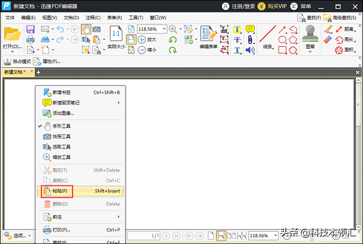Screen dimensions: 363x244
Task: Choose 新增书签 from the context menu
Action: 80,93
